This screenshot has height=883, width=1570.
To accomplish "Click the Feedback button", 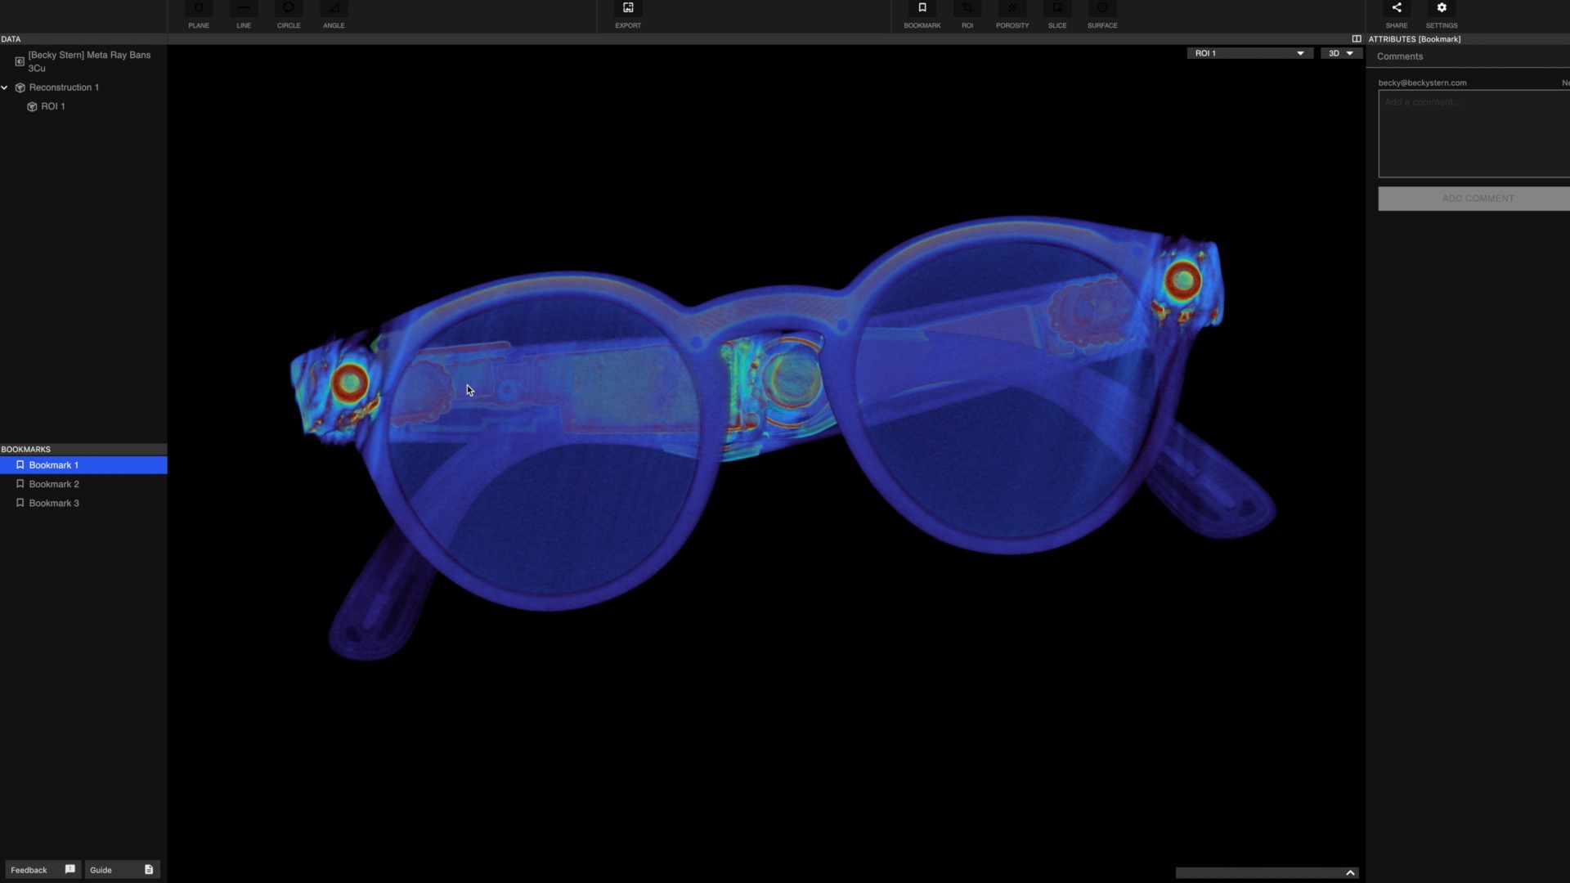I will (x=42, y=869).
